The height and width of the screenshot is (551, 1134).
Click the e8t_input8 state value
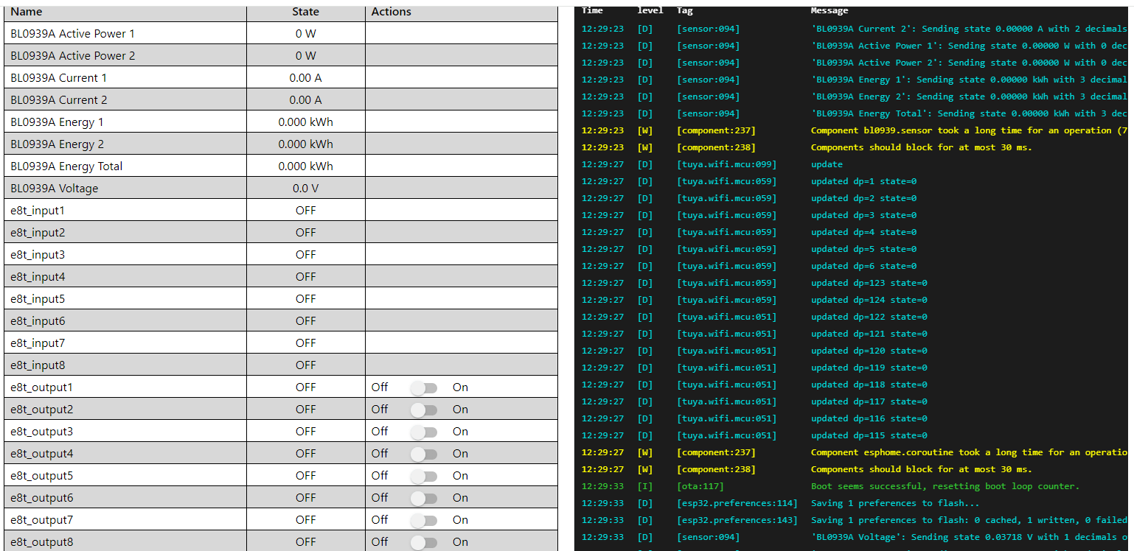[x=305, y=365]
